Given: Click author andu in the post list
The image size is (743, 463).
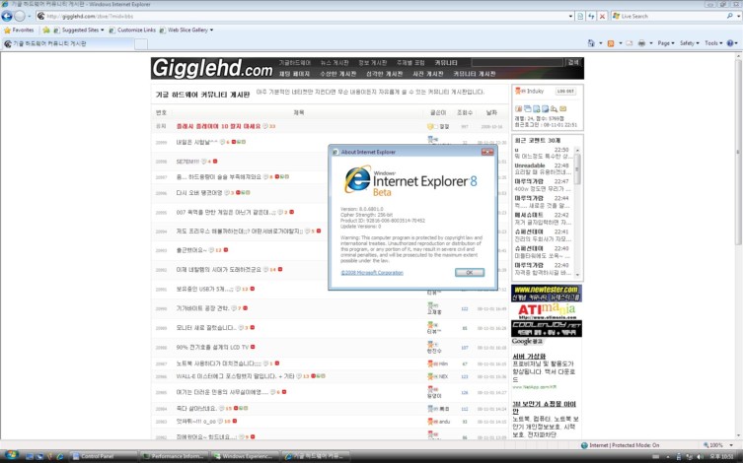Looking at the screenshot, I should click(x=444, y=422).
